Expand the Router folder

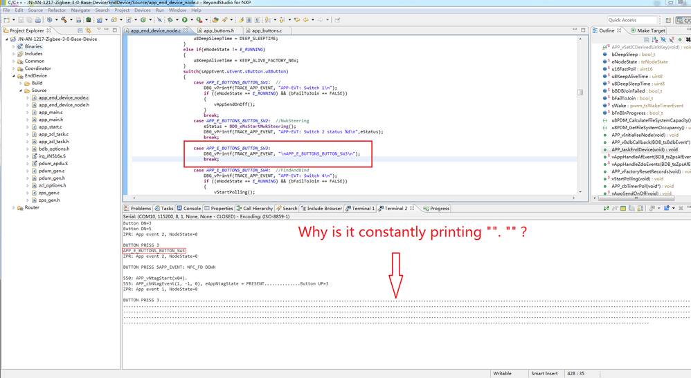tap(14, 207)
